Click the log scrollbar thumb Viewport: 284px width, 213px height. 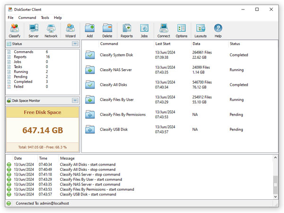pos(275,185)
